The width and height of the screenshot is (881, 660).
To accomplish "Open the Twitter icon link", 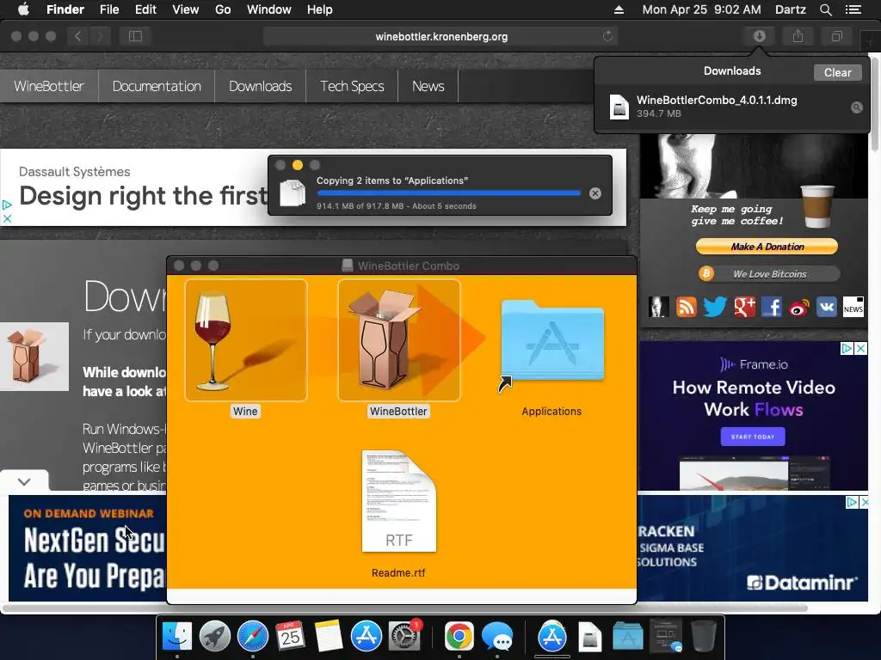I will (x=715, y=307).
